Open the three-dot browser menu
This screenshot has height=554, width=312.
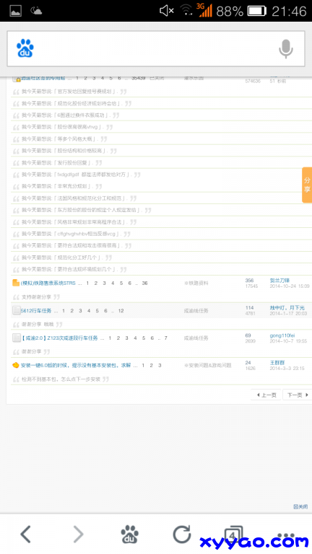[286, 535]
